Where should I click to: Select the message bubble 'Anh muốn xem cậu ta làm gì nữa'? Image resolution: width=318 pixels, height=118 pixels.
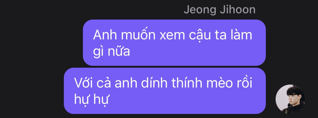pyautogui.click(x=174, y=43)
